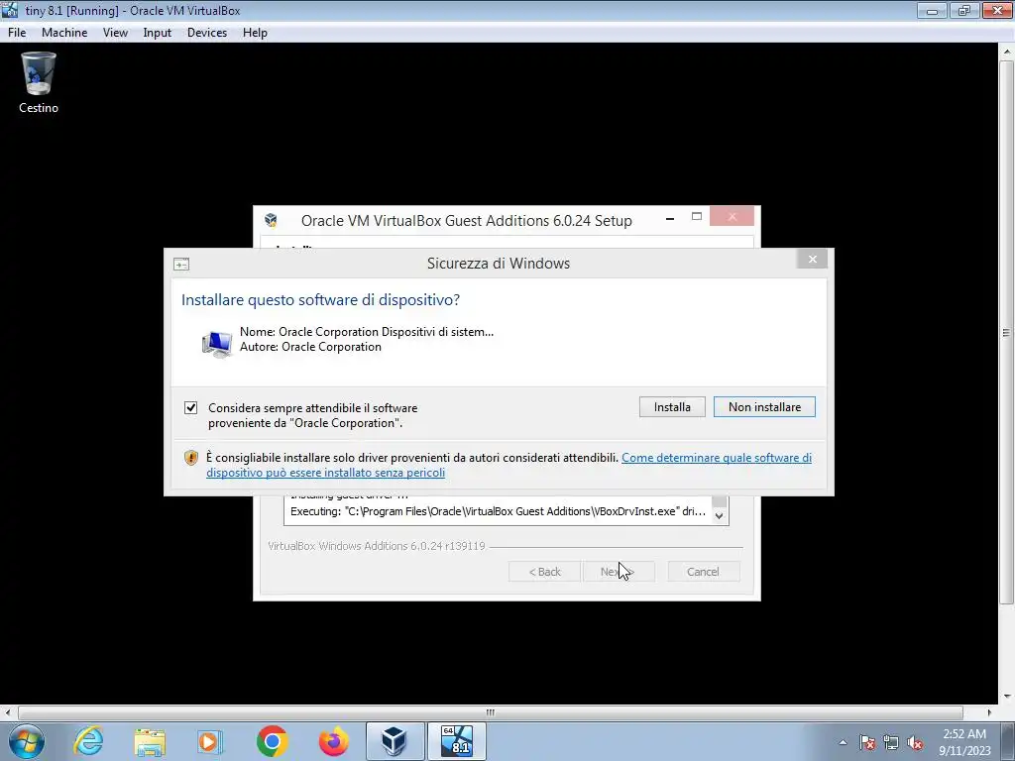Click scroll-left arrow of VM view
Image resolution: width=1015 pixels, height=761 pixels.
coord(7,712)
